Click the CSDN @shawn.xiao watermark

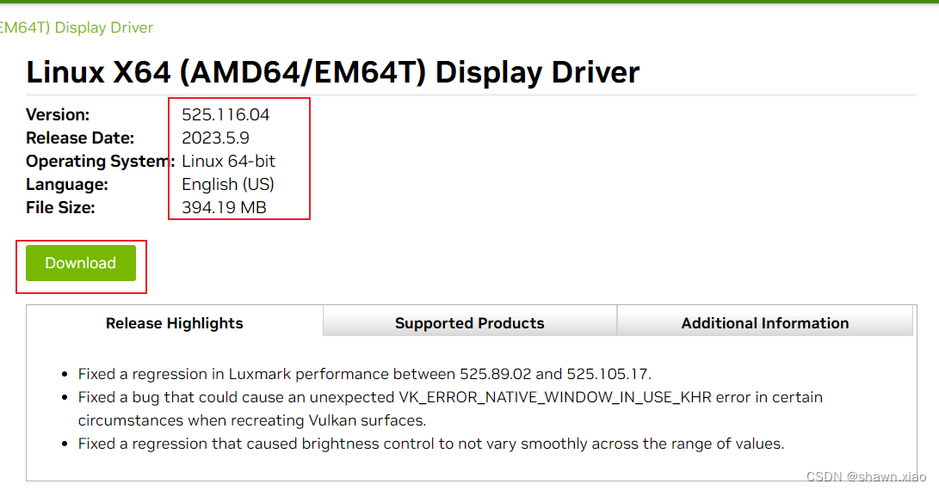[868, 476]
